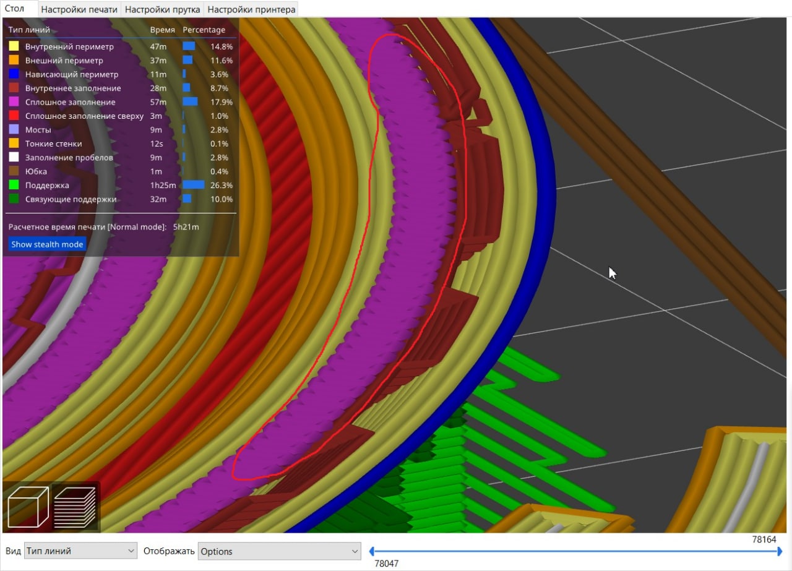Click the Время column header
The image size is (792, 571).
point(163,30)
